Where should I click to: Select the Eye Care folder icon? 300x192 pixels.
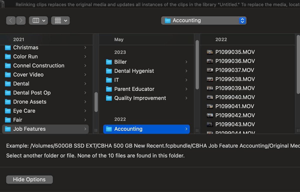8,111
